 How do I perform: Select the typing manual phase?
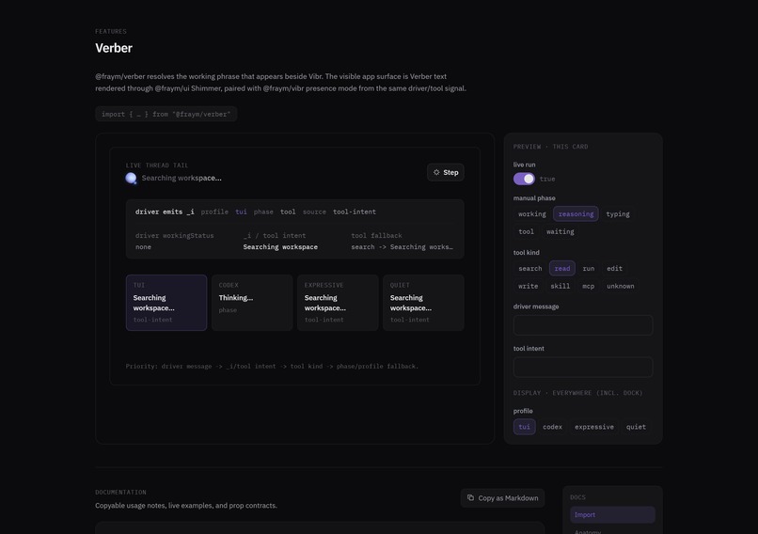point(618,214)
